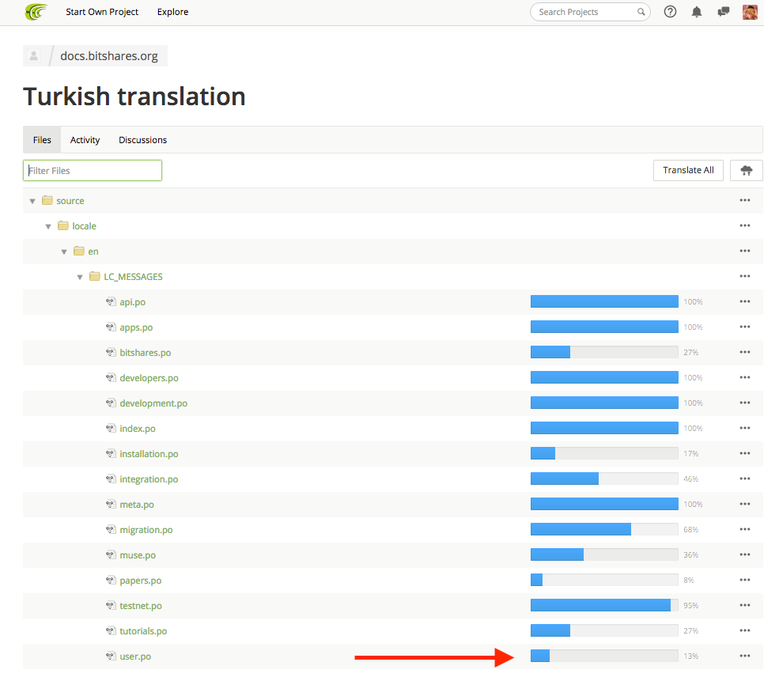Open Start Own Project menu item

[x=102, y=12]
